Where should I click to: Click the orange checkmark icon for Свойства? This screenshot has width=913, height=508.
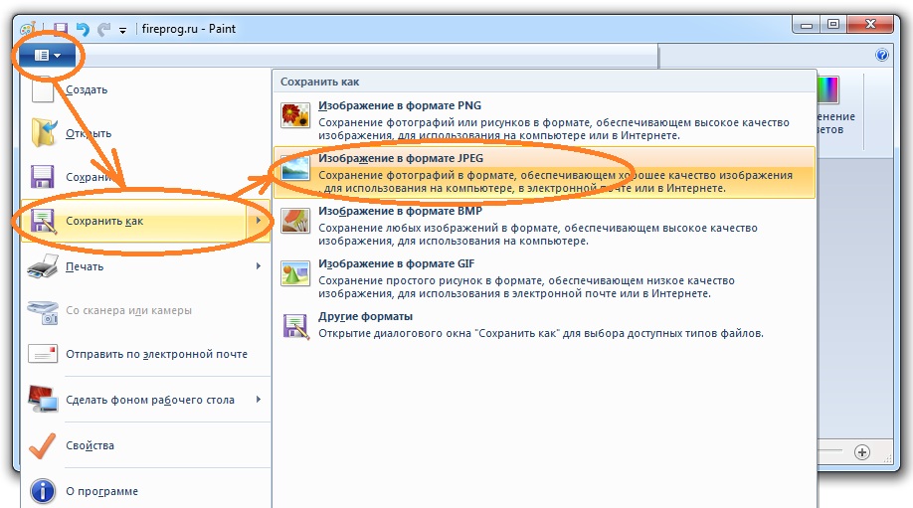tap(43, 445)
